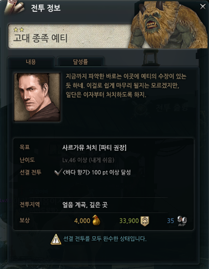Click the 4,000 gold reward amount
This screenshot has width=209, height=269.
click(x=82, y=221)
